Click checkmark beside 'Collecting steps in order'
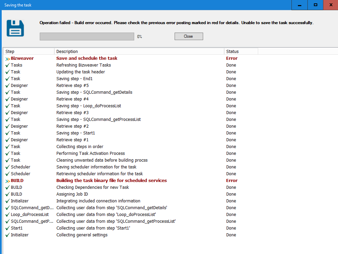 click(7, 146)
